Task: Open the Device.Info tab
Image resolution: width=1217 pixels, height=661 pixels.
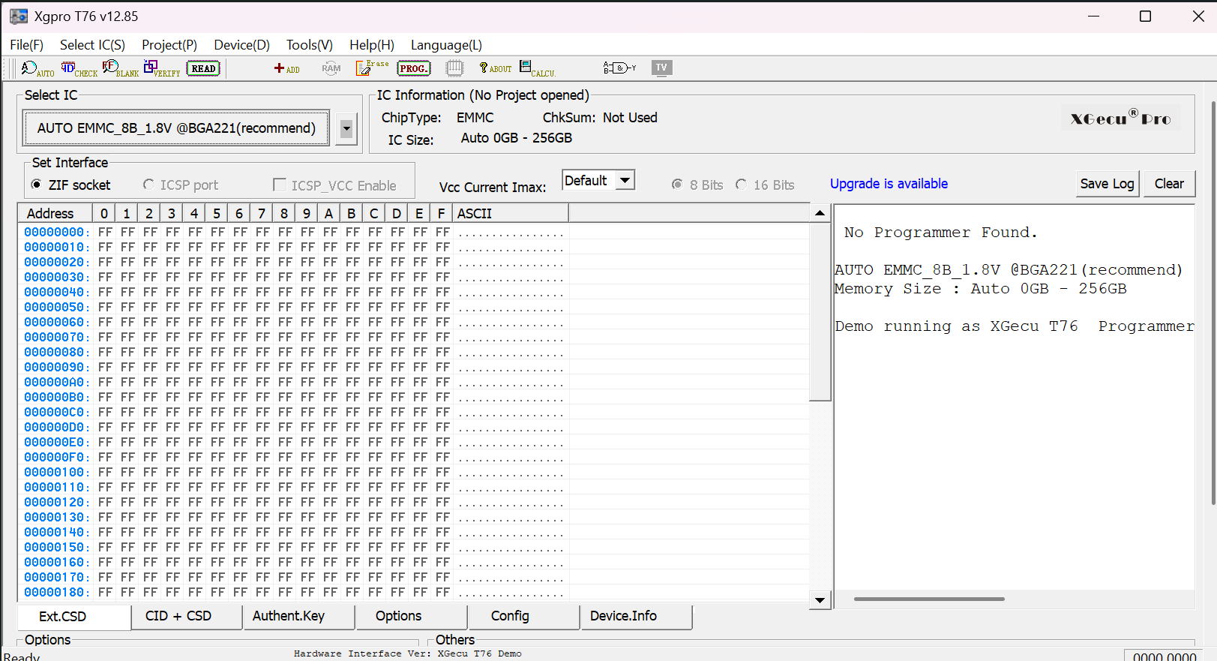Action: pos(623,616)
